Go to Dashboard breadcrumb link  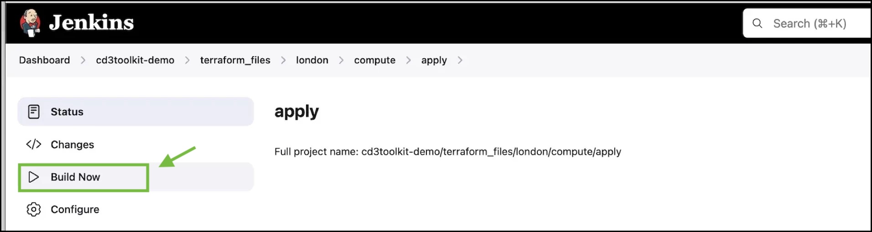pyautogui.click(x=44, y=60)
